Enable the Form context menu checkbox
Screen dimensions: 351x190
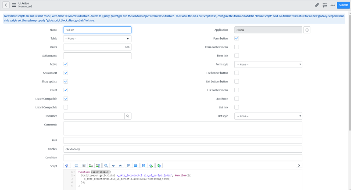236,47
